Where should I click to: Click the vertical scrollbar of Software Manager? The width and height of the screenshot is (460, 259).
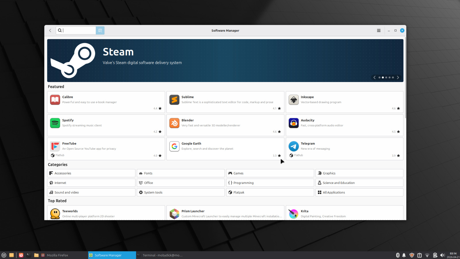click(x=405, y=78)
